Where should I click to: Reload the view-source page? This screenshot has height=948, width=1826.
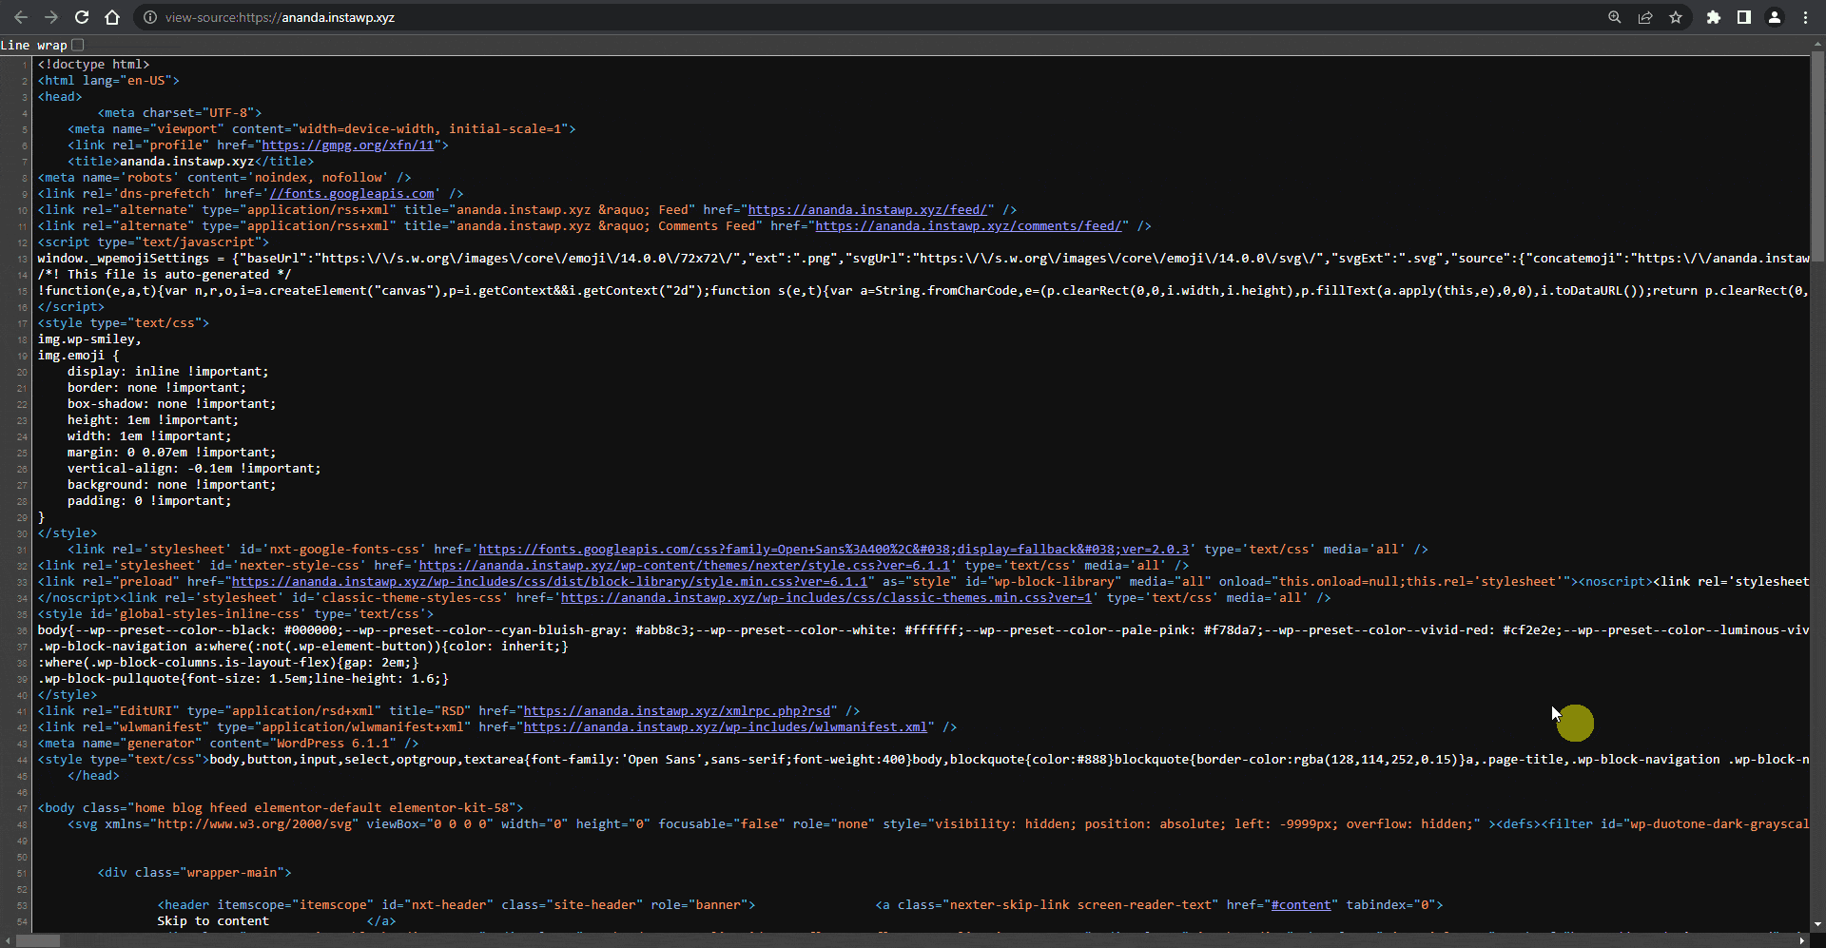[82, 17]
